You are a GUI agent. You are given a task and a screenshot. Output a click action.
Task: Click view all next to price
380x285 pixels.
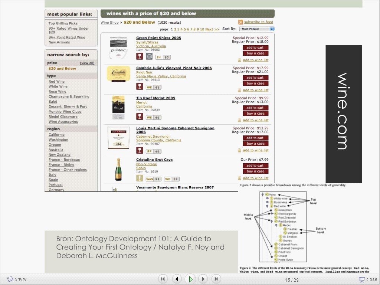[x=87, y=63]
